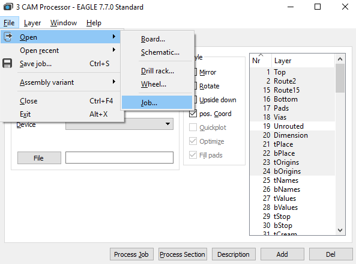Expand the Open recent submenu
Viewport: 356px width, 264px height.
[60, 51]
